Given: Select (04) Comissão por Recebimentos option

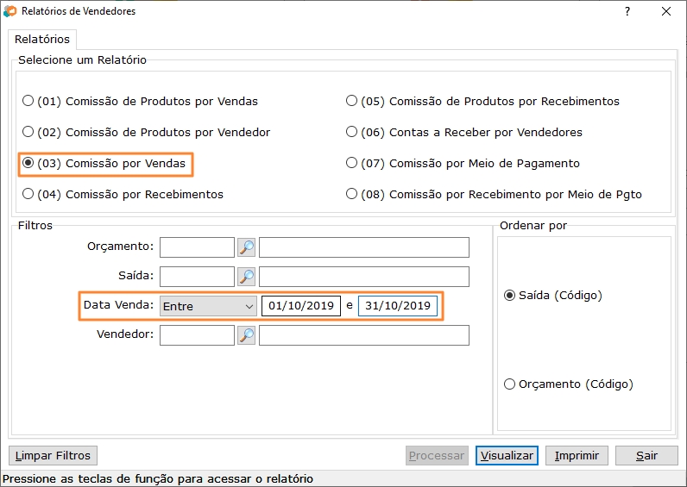Looking at the screenshot, I should coord(123,194).
